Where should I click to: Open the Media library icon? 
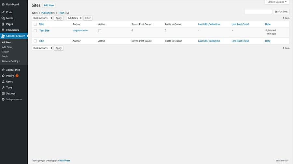(3, 18)
